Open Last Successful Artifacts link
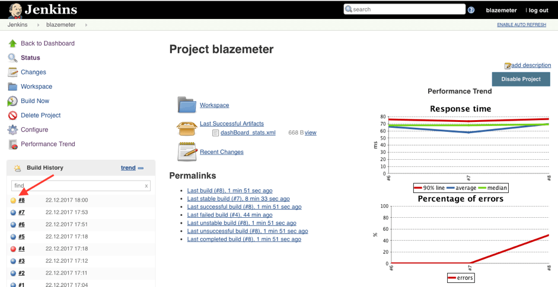The height and width of the screenshot is (287, 558). pos(232,124)
